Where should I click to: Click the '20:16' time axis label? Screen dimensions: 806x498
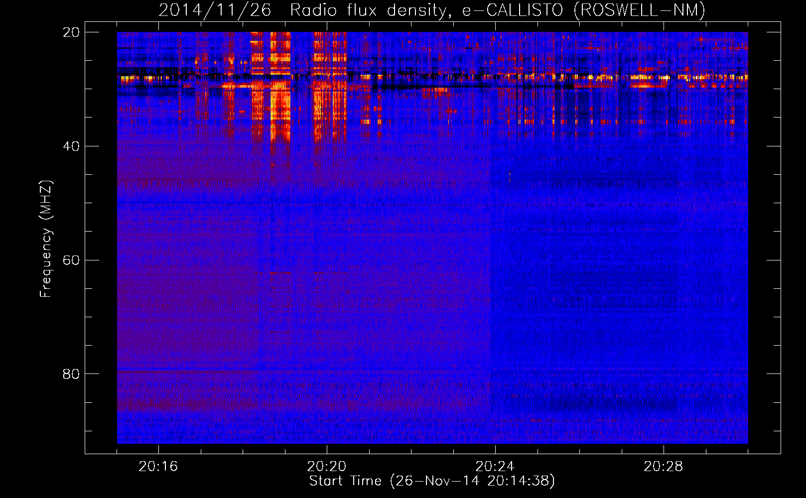[158, 467]
